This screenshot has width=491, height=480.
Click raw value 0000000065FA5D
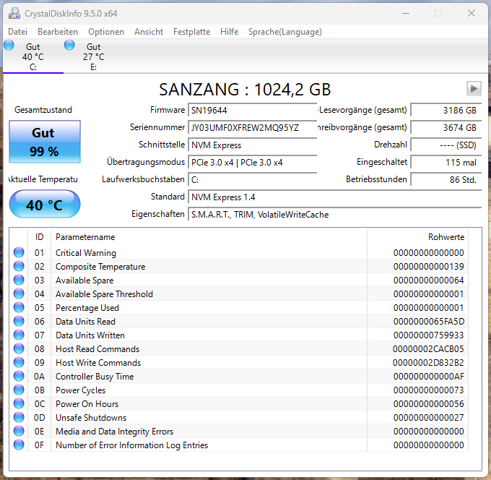429,322
